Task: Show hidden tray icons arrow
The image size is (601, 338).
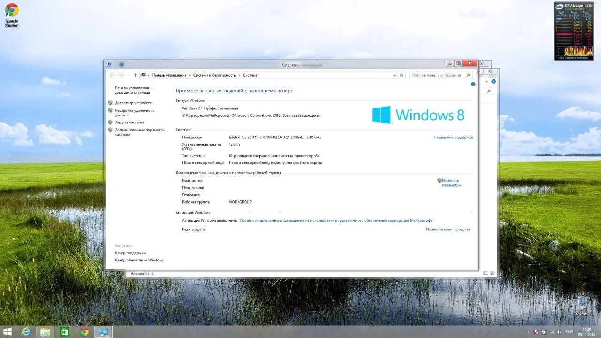Action: coord(528,332)
